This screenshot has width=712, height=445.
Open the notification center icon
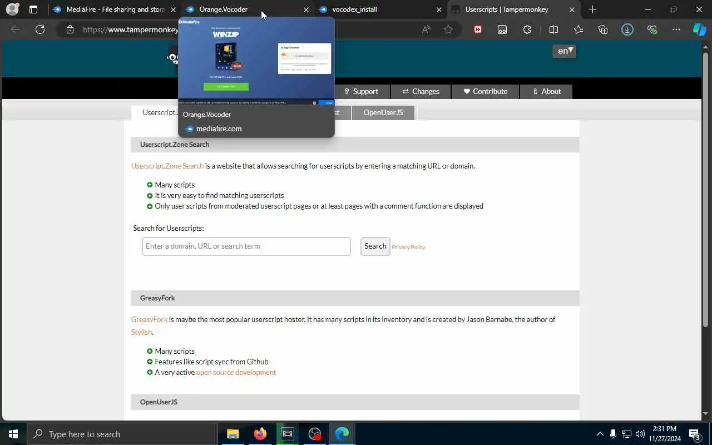(694, 434)
